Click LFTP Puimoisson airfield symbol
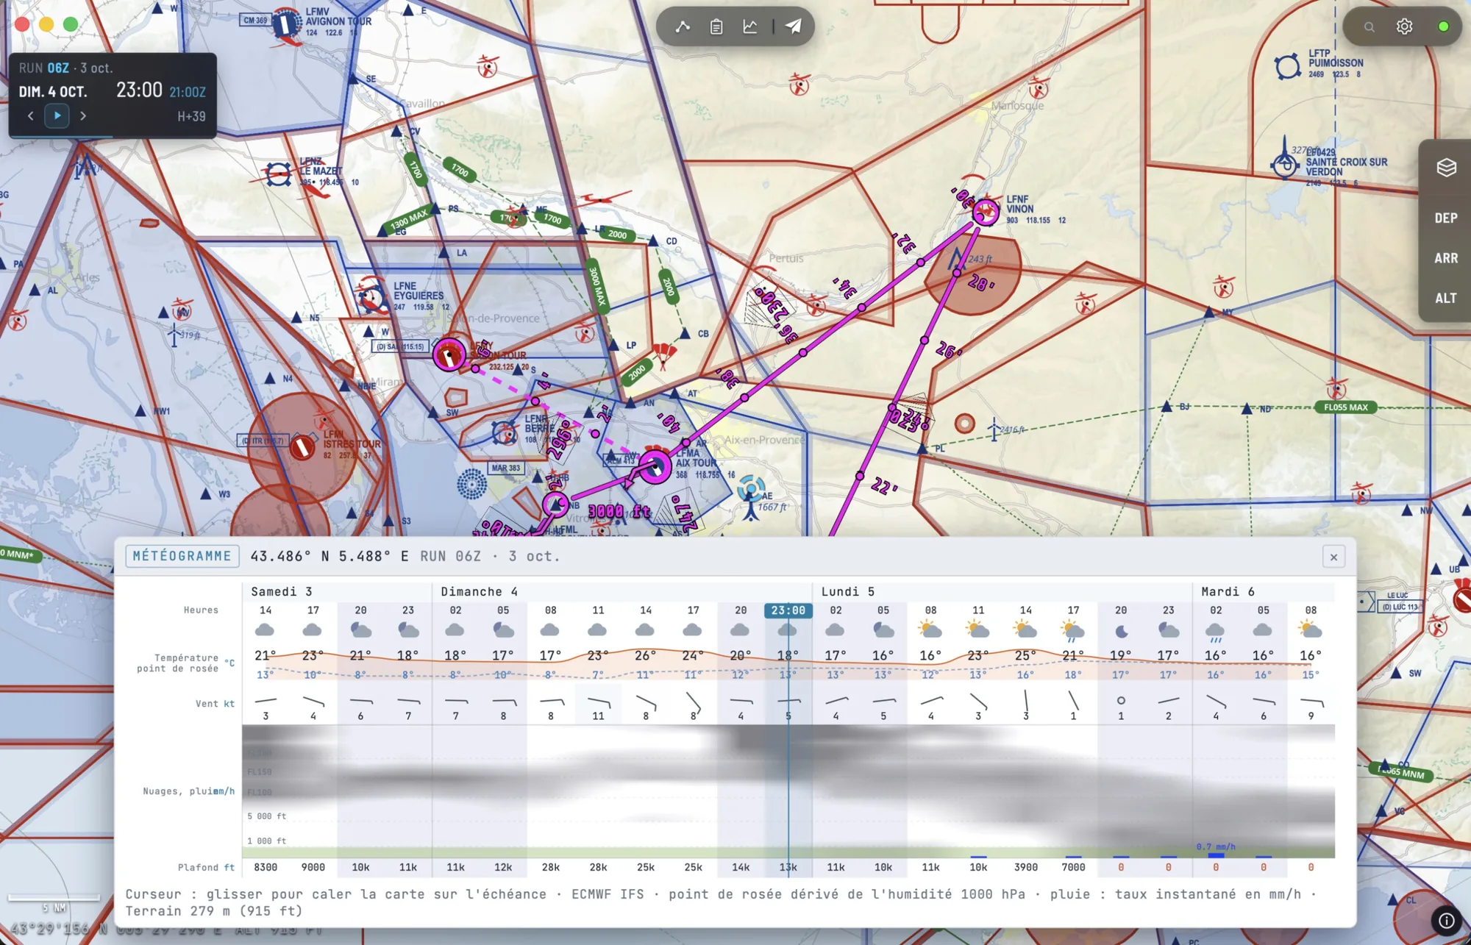Viewport: 1471px width, 945px height. (1288, 67)
